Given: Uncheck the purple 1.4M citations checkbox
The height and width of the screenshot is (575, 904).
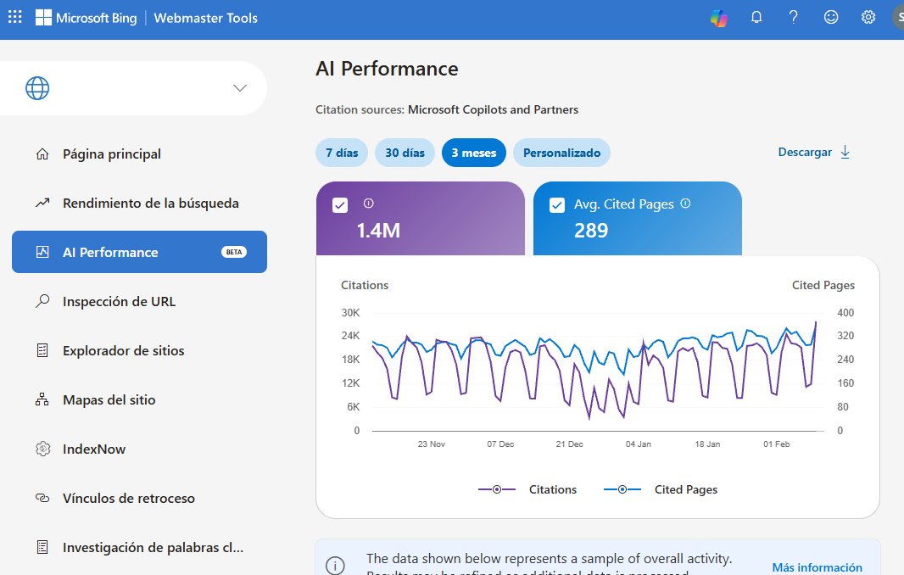Looking at the screenshot, I should coord(340,205).
